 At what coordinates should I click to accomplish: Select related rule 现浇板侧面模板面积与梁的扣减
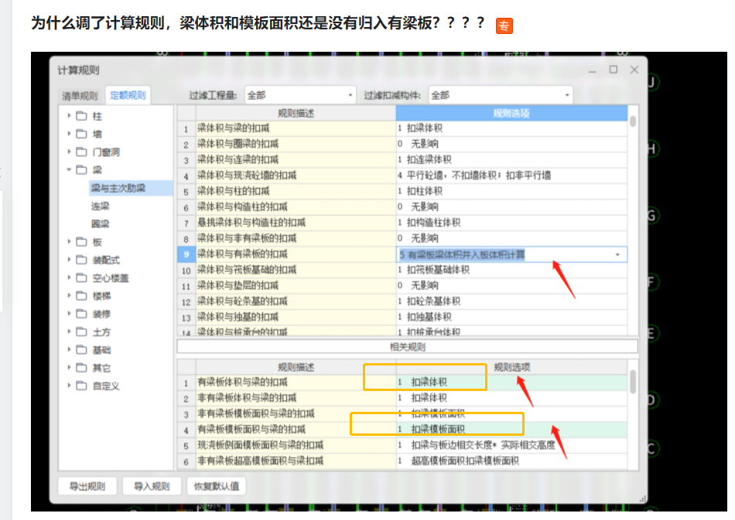click(x=296, y=445)
